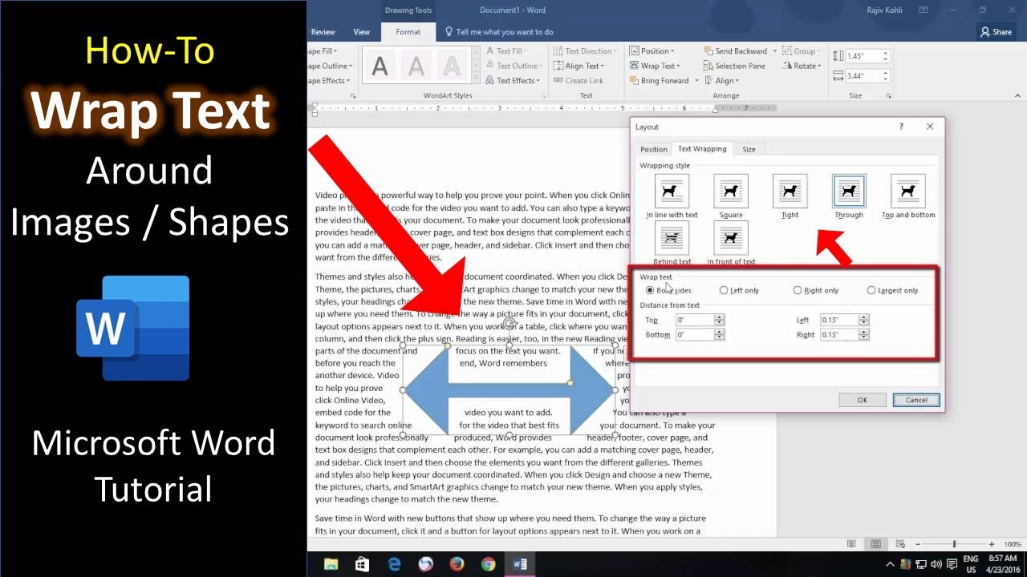Click the zoom in plus button

tap(992, 544)
